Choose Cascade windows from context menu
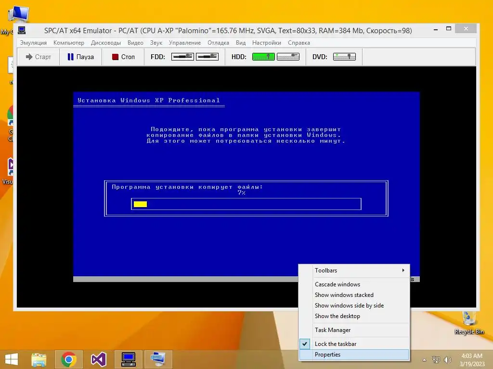The height and width of the screenshot is (369, 493). 354,284
